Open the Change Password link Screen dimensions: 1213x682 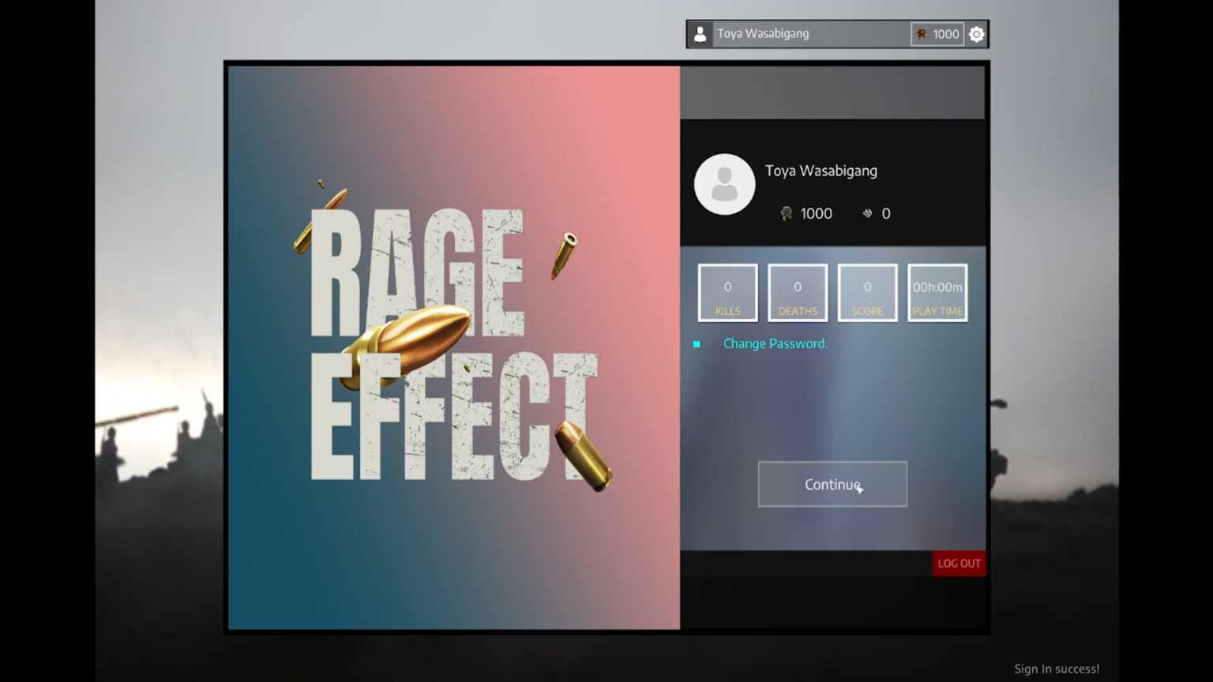pos(775,343)
